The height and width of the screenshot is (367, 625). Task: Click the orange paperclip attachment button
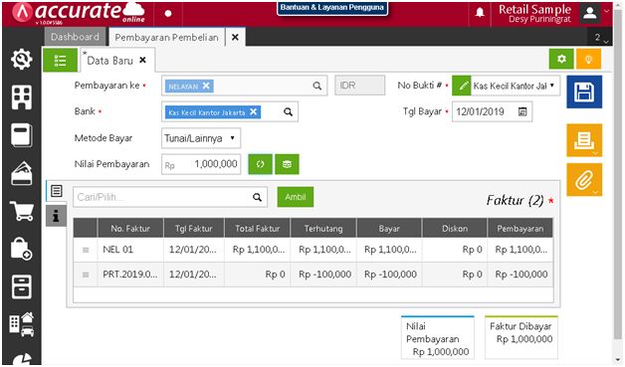click(584, 180)
